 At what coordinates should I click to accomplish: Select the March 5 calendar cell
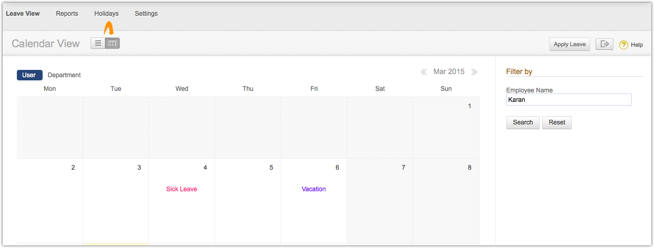point(248,201)
